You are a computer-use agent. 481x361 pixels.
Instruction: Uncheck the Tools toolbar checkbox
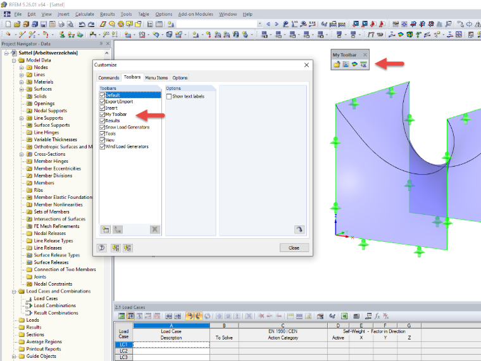point(103,134)
